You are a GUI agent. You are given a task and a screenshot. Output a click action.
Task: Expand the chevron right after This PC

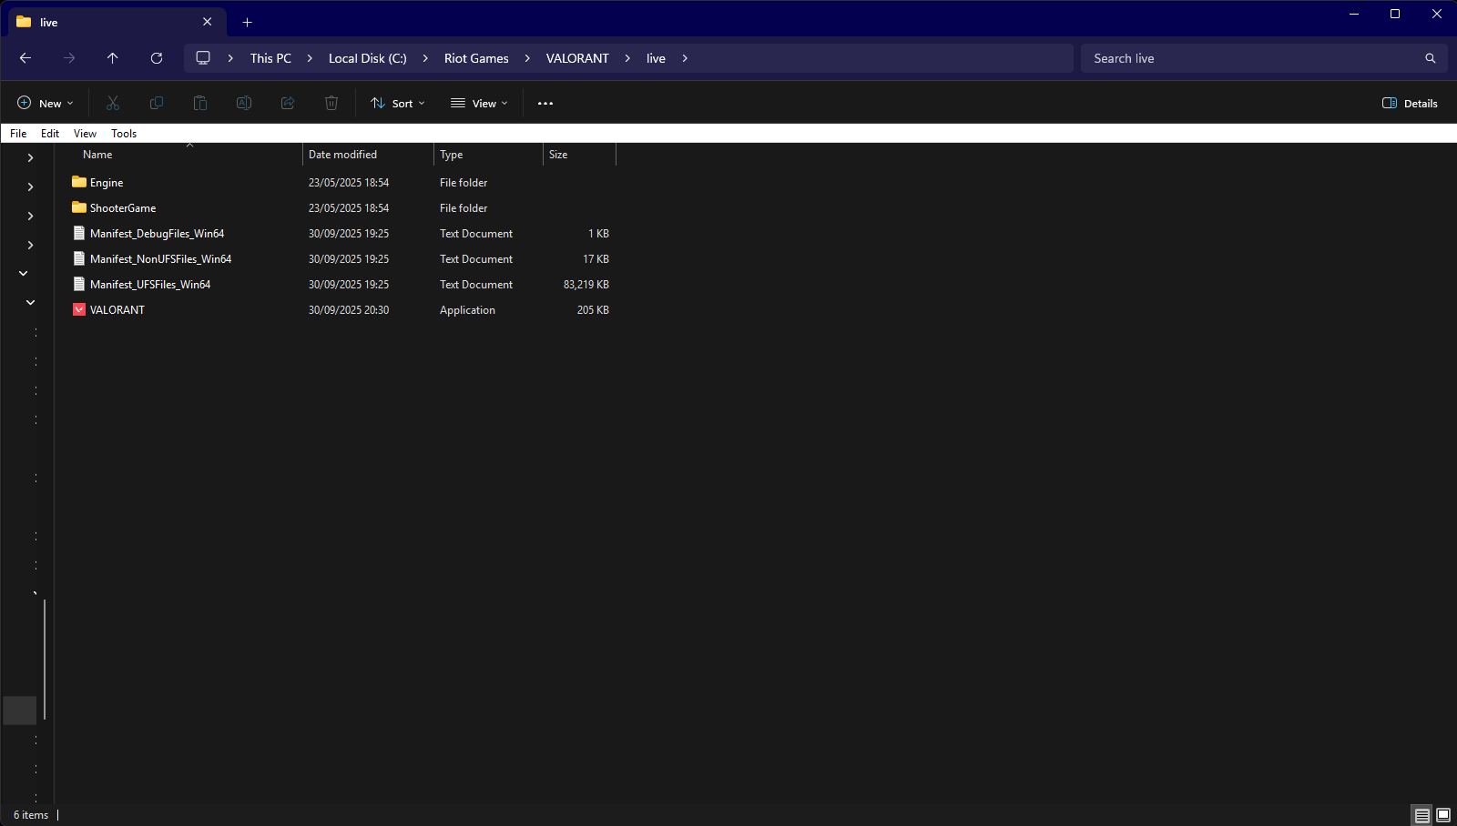[x=310, y=58]
